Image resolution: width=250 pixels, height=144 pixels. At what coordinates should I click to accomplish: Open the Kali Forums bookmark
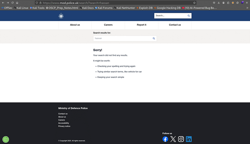(x=104, y=8)
